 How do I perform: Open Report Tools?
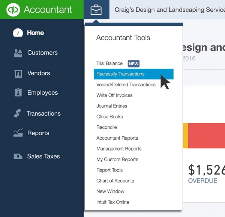pyautogui.click(x=109, y=170)
